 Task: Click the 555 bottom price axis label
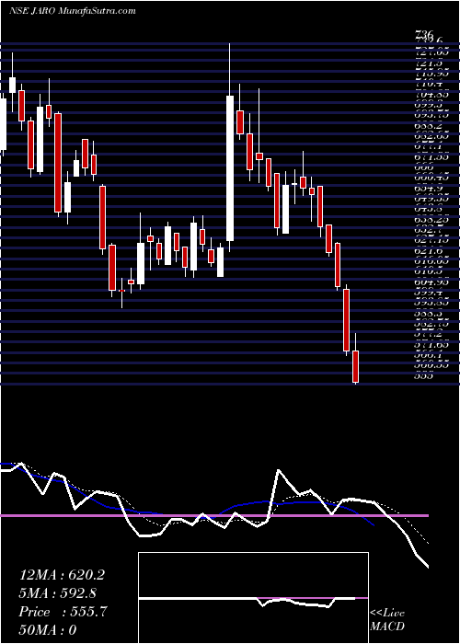(425, 375)
